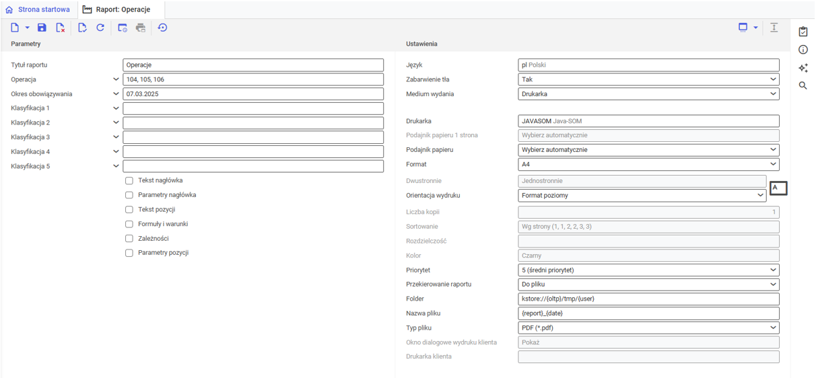Click the magnifier search icon in the sidebar
Image resolution: width=816 pixels, height=378 pixels.
(803, 85)
